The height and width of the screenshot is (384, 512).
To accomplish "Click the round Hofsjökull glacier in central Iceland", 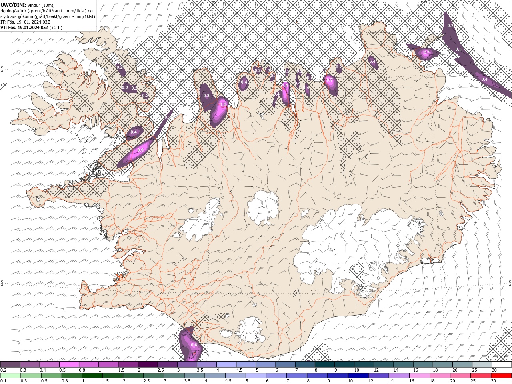I will (x=263, y=208).
